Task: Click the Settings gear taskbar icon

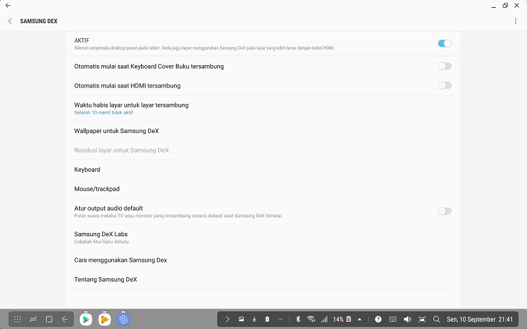Action: point(123,319)
